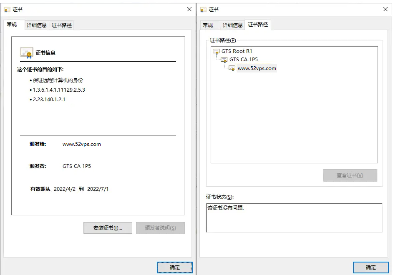Image resolution: width=393 pixels, height=275 pixels.
Task: Click the certificate icon beside GTS CA 1P5
Action: pos(224,60)
